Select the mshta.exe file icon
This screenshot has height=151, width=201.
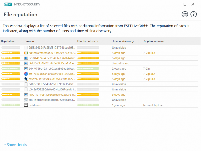[26, 105]
